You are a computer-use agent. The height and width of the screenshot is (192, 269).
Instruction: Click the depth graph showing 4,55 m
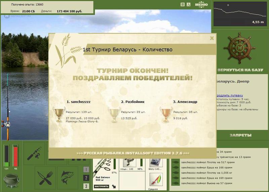pyautogui.click(x=240, y=14)
